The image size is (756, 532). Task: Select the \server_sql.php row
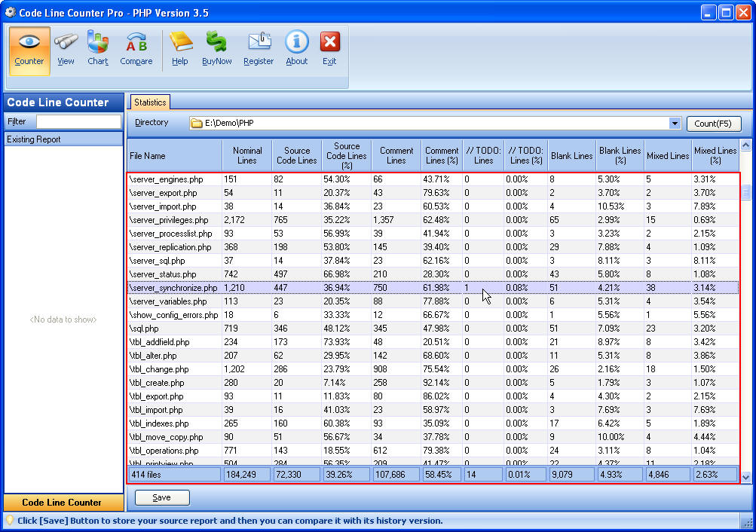(x=433, y=261)
